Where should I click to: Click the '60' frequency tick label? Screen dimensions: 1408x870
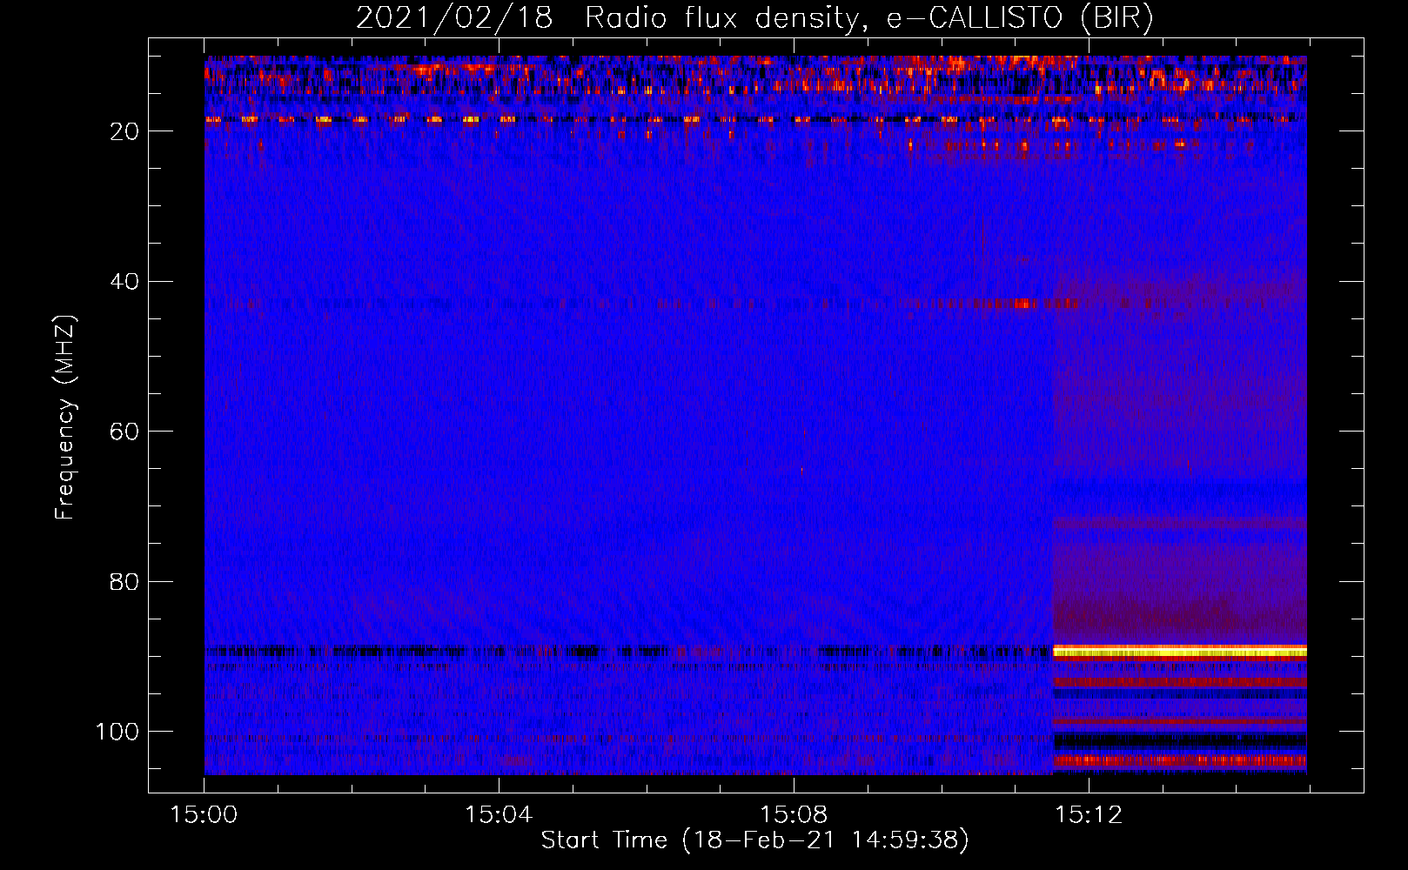(124, 432)
